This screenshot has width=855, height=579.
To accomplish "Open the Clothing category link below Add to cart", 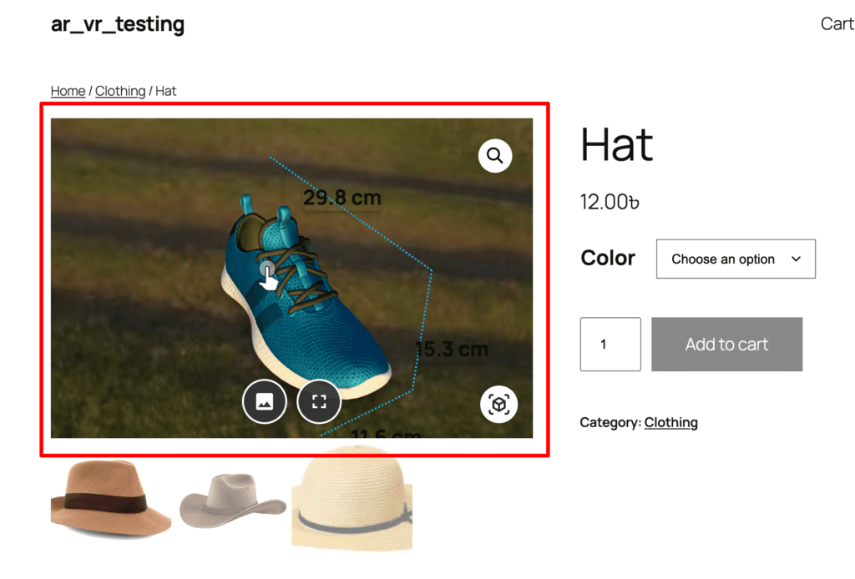I will [670, 422].
